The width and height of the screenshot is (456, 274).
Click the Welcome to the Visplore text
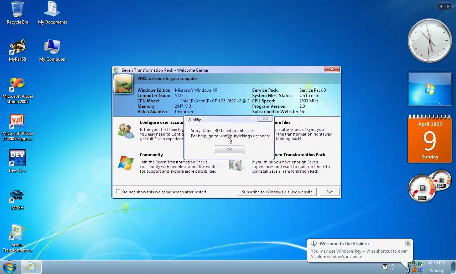coord(344,244)
